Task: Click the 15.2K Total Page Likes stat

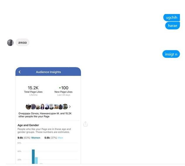Action: point(33,91)
